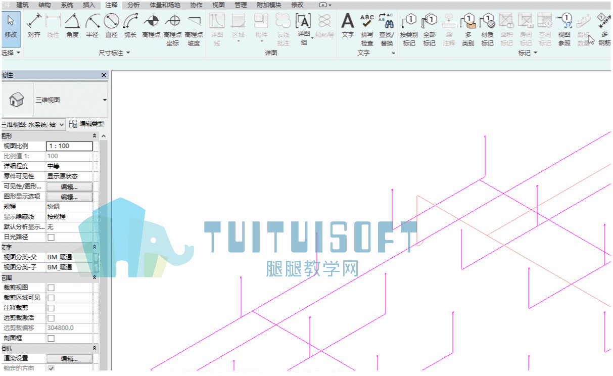Click the 弧长 arc length tool

point(130,26)
